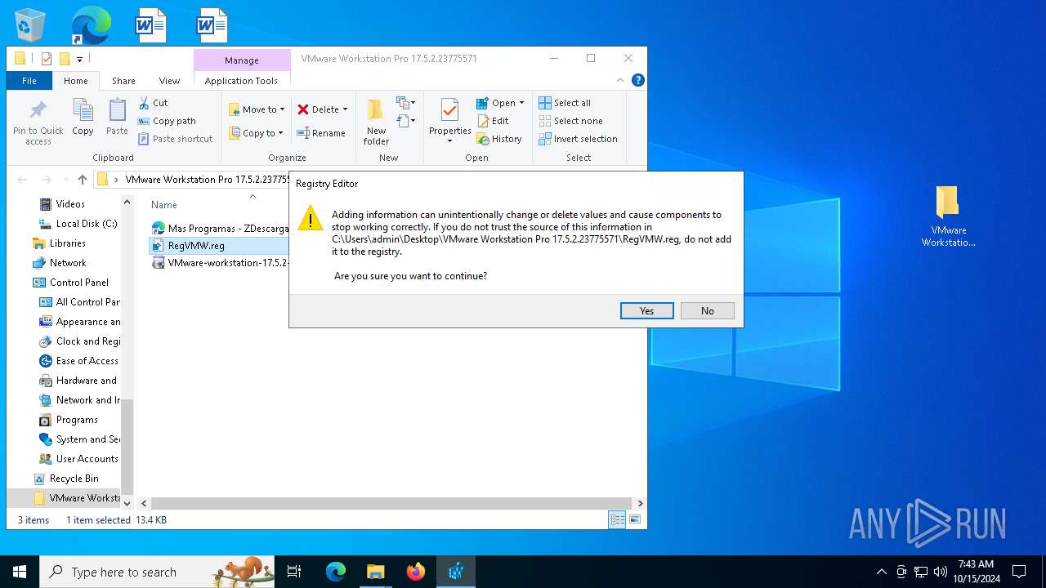Open Recycle Bin in navigation pane
The width and height of the screenshot is (1046, 588).
click(x=74, y=479)
